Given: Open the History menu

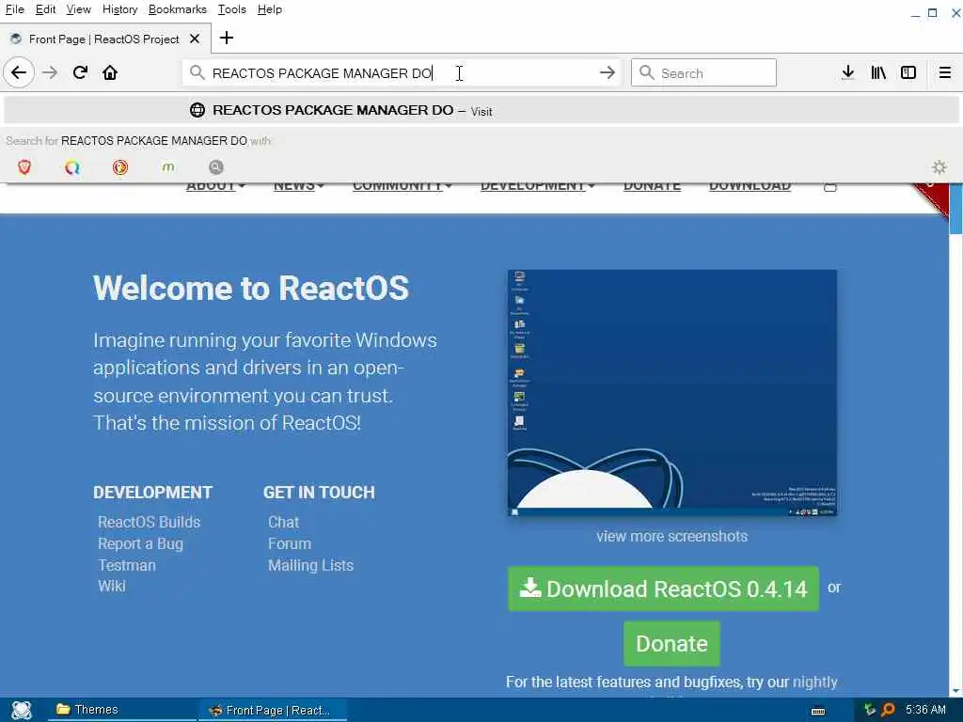Looking at the screenshot, I should pos(119,9).
